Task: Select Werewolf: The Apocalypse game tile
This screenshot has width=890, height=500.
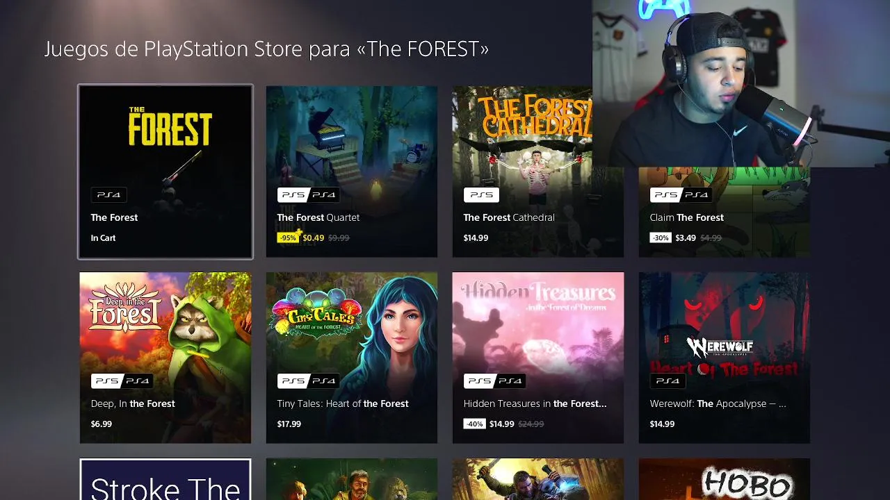Action: 724,358
